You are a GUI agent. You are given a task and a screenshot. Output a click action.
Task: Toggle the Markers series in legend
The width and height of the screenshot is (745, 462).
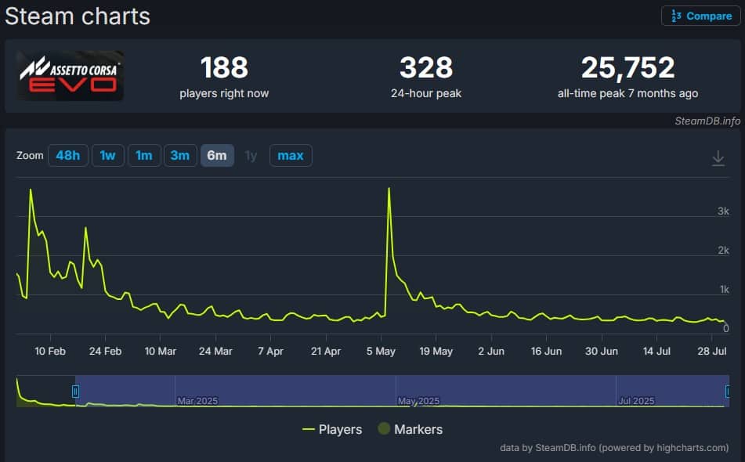tap(410, 429)
